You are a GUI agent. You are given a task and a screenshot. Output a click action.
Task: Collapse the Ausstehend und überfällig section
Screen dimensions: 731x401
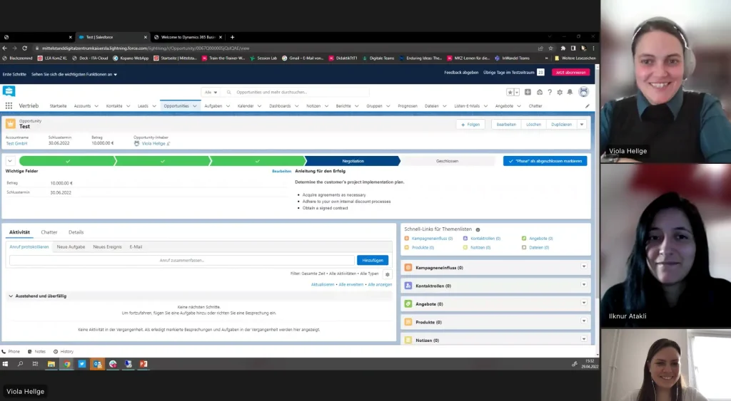(x=11, y=296)
